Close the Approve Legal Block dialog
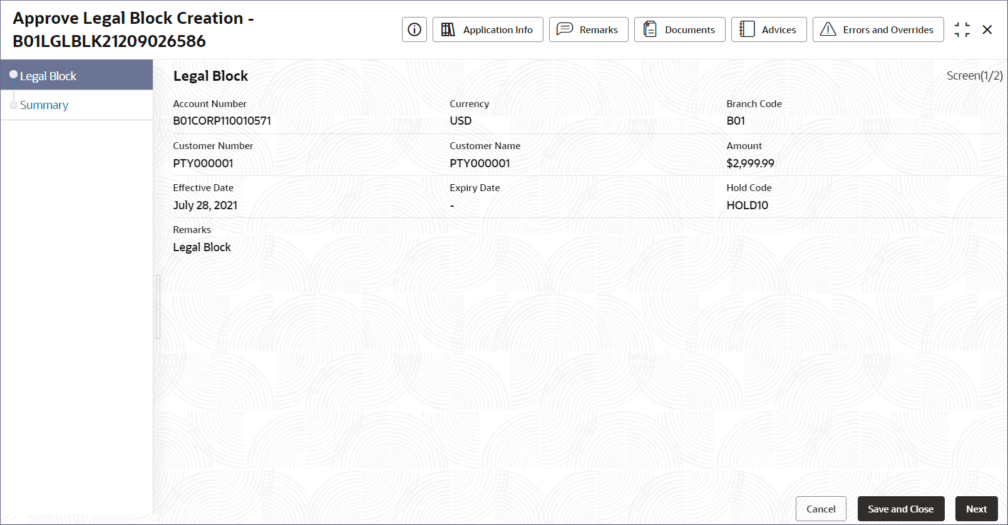 click(x=987, y=29)
